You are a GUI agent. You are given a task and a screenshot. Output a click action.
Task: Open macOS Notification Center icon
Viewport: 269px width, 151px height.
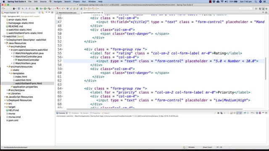[265, 2]
